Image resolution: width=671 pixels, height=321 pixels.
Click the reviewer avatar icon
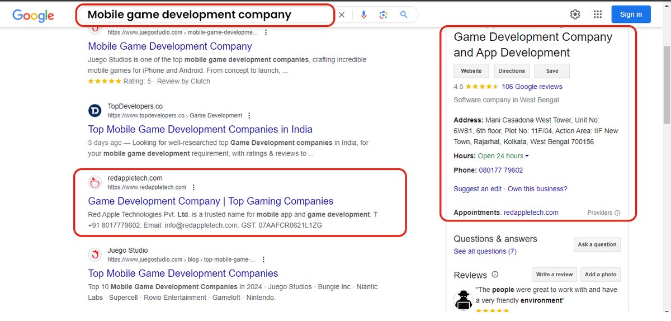(464, 300)
